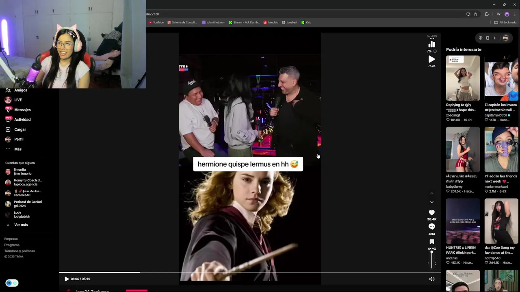Image resolution: width=520 pixels, height=292 pixels.
Task: Click install app icon in address bar
Action: [468, 14]
